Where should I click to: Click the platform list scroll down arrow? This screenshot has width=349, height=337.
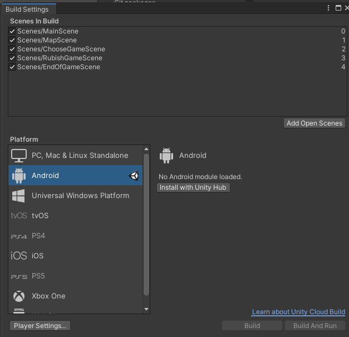click(146, 309)
